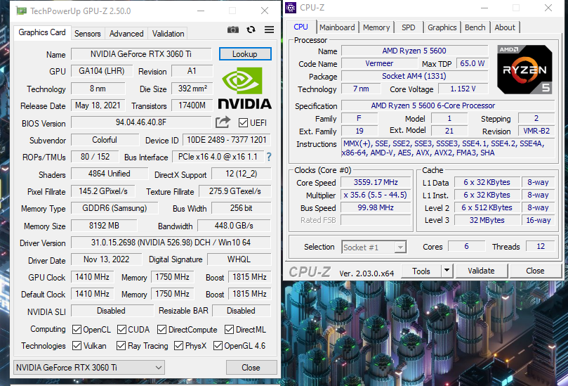Click the Close button in CPU-Z
568x386 pixels.
535,271
